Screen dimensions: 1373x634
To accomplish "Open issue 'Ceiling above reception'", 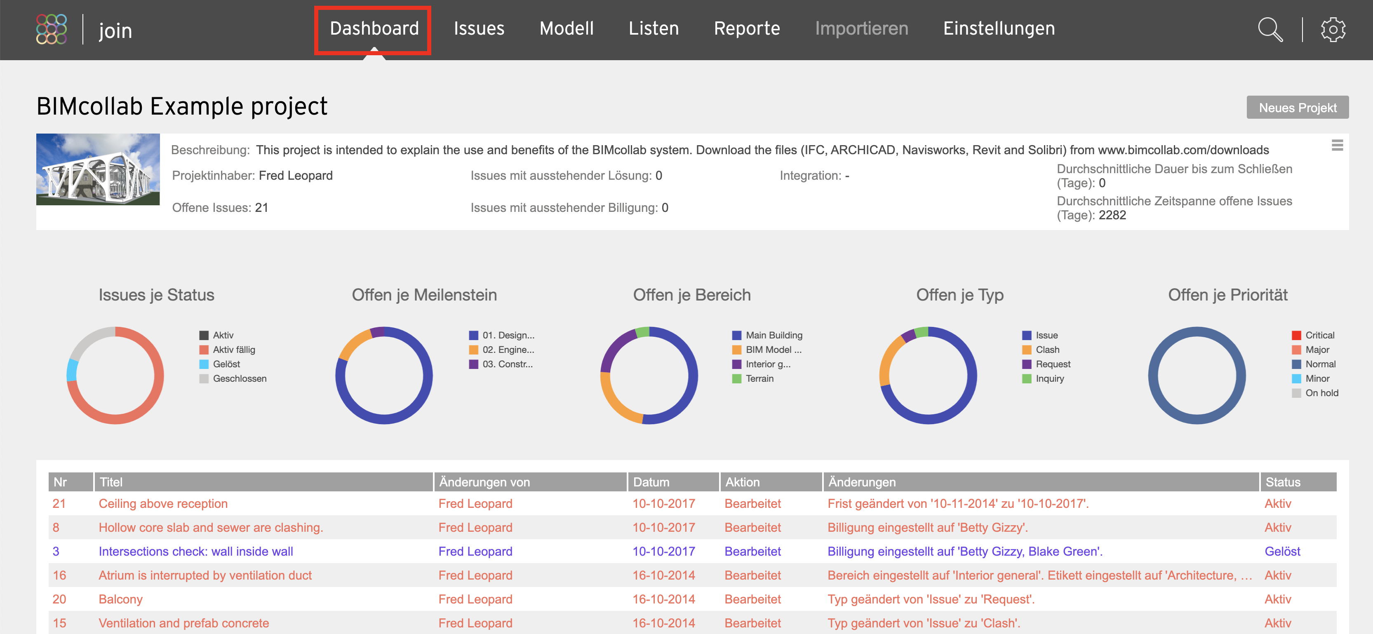I will coord(163,503).
